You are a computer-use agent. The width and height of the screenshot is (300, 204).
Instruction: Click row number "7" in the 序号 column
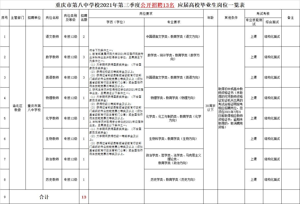5,159
